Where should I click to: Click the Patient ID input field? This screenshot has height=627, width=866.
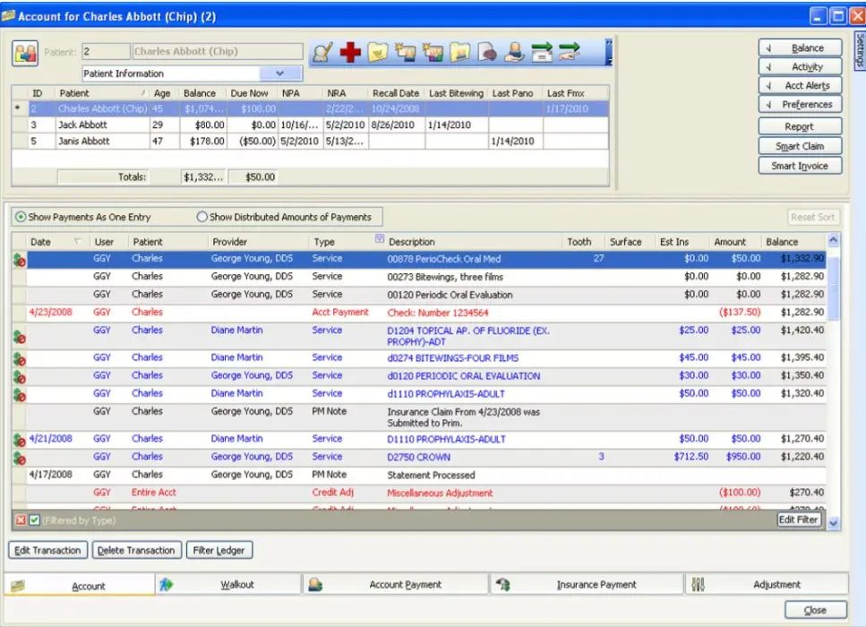click(x=104, y=52)
